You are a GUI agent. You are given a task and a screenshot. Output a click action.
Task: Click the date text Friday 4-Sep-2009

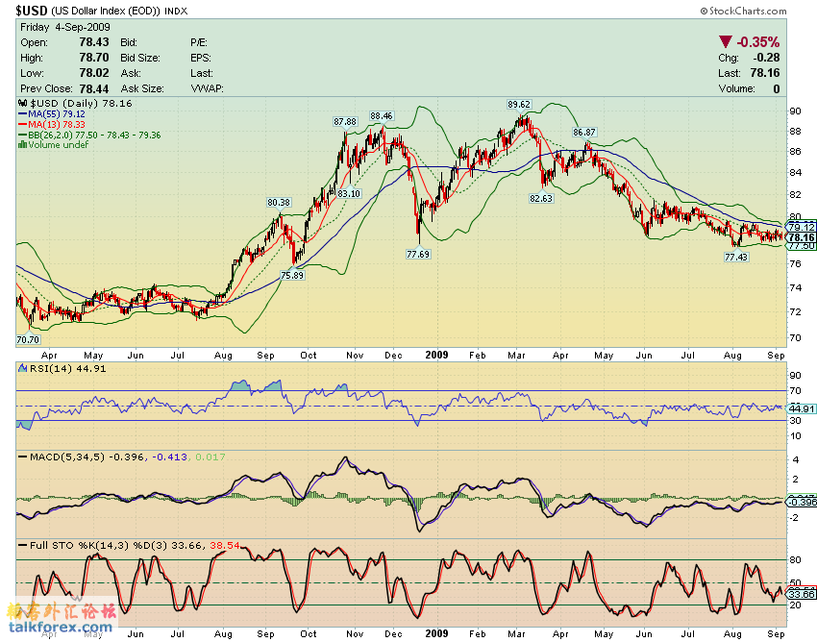pyautogui.click(x=65, y=27)
